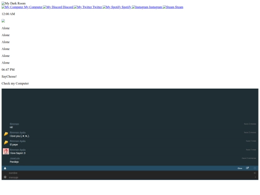Click the user profile icon in chat bar
Viewport: 260px width, 195px height.
(x=5, y=168)
